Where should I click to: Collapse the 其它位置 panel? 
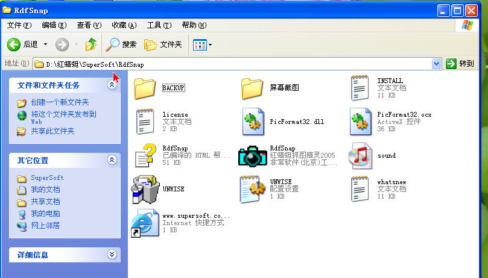(112, 160)
